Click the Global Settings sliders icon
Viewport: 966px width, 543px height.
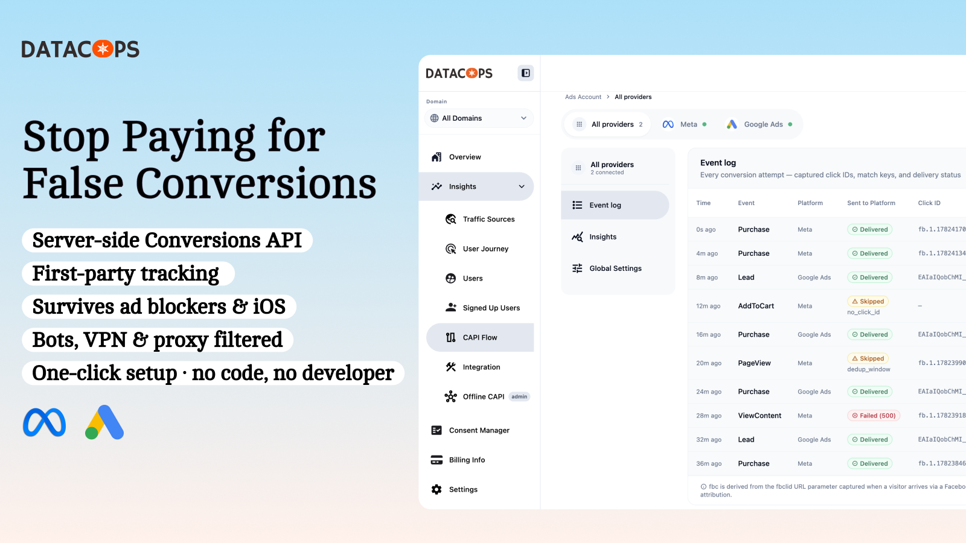577,268
